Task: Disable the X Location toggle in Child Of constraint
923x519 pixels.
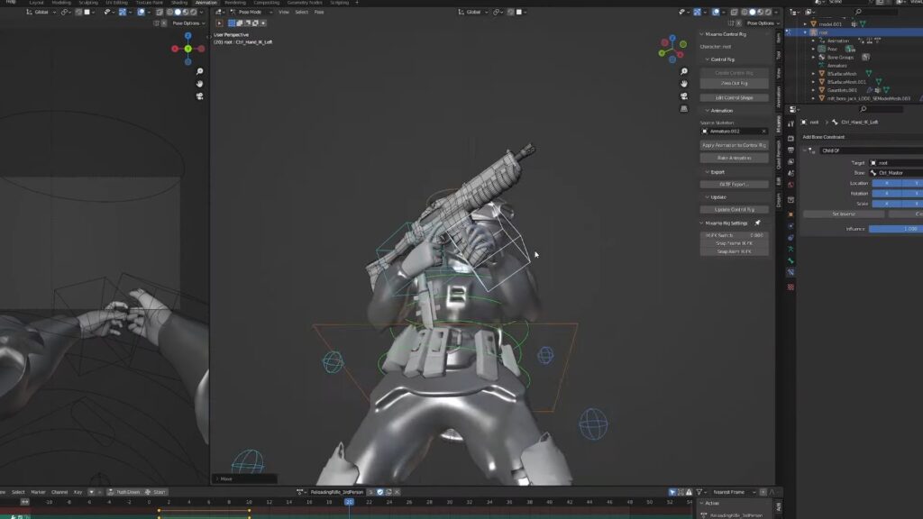Action: [x=887, y=183]
